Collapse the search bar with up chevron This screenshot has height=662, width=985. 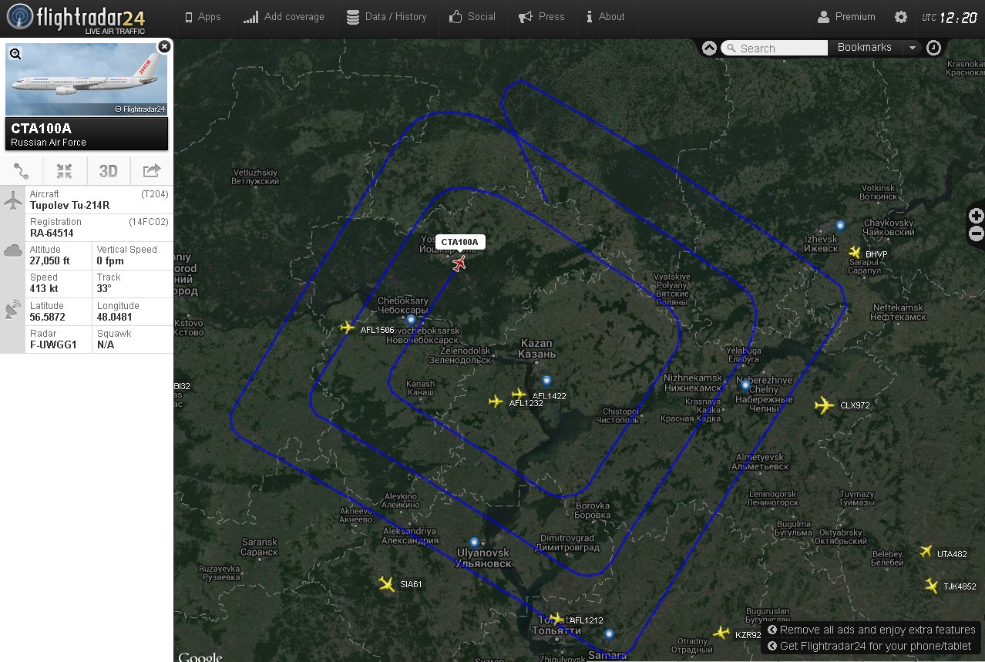(x=709, y=48)
